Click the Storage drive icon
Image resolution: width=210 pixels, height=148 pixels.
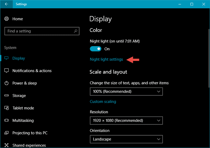coord(6,96)
